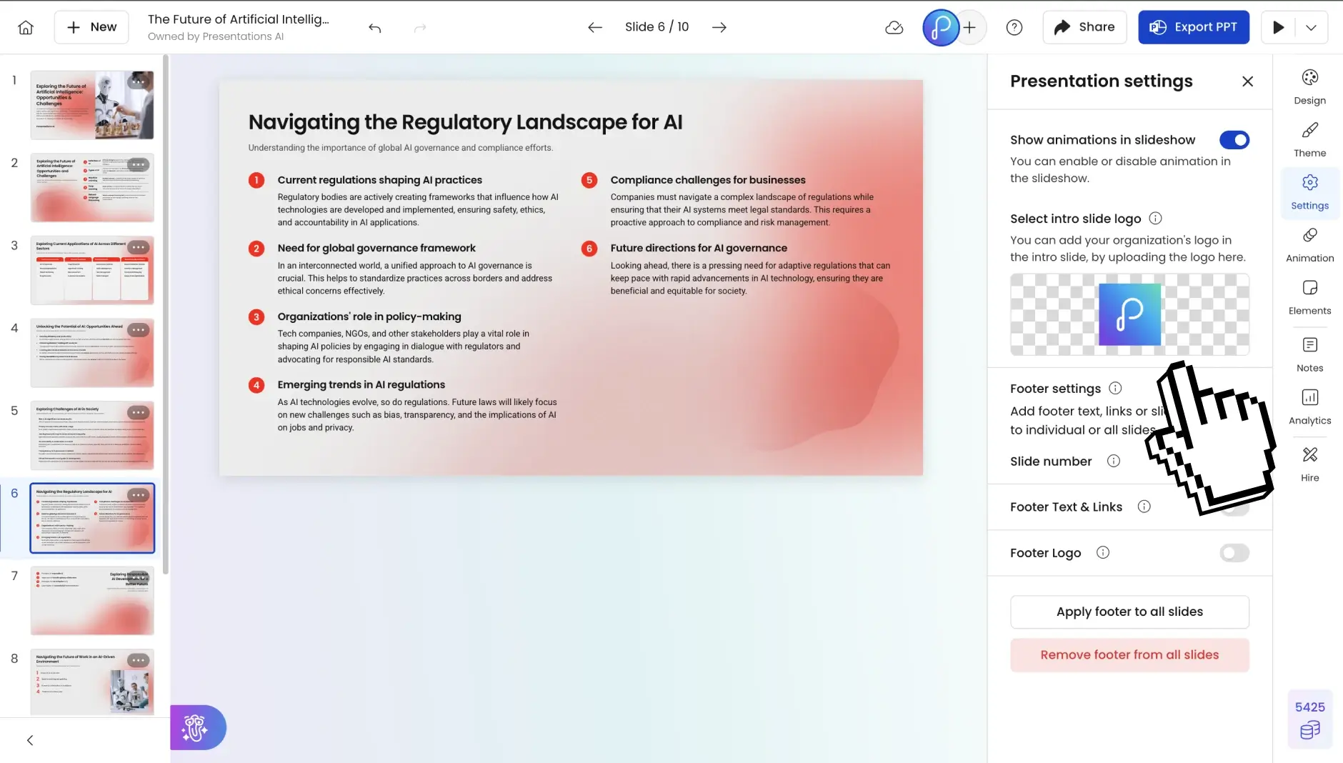This screenshot has width=1343, height=763.
Task: Open the Theme panel
Action: point(1309,140)
